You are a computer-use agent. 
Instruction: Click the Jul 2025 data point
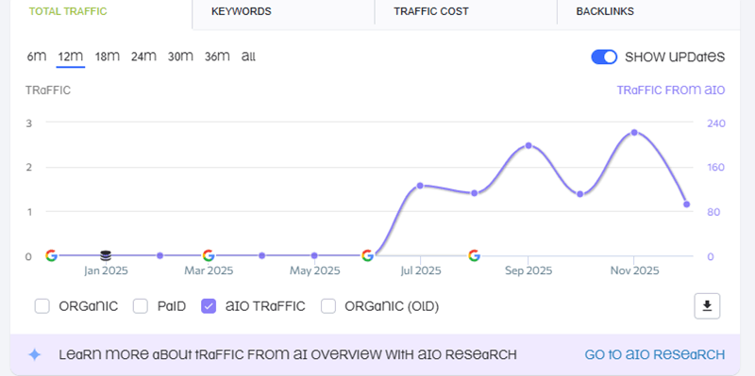click(x=420, y=186)
